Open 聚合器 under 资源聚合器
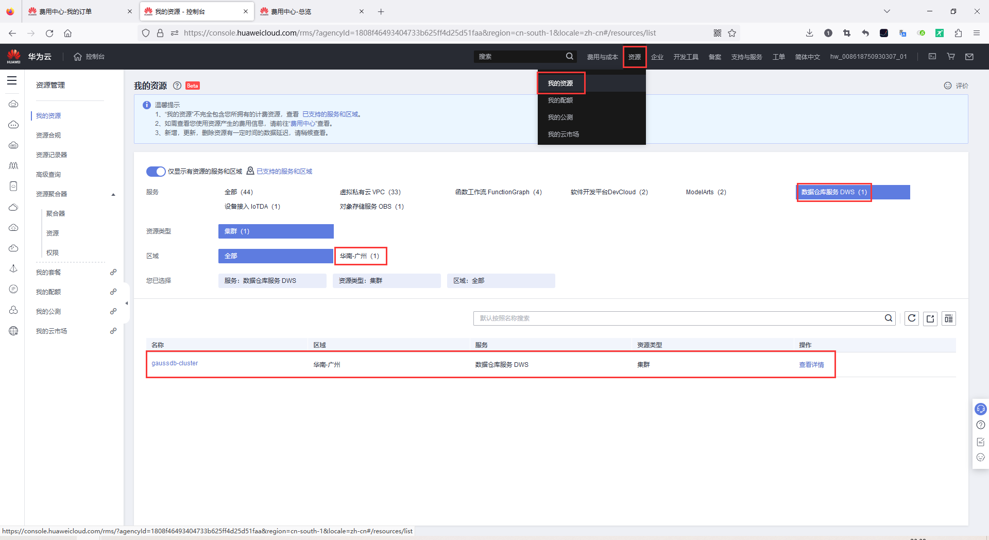The width and height of the screenshot is (989, 540). pyautogui.click(x=56, y=214)
